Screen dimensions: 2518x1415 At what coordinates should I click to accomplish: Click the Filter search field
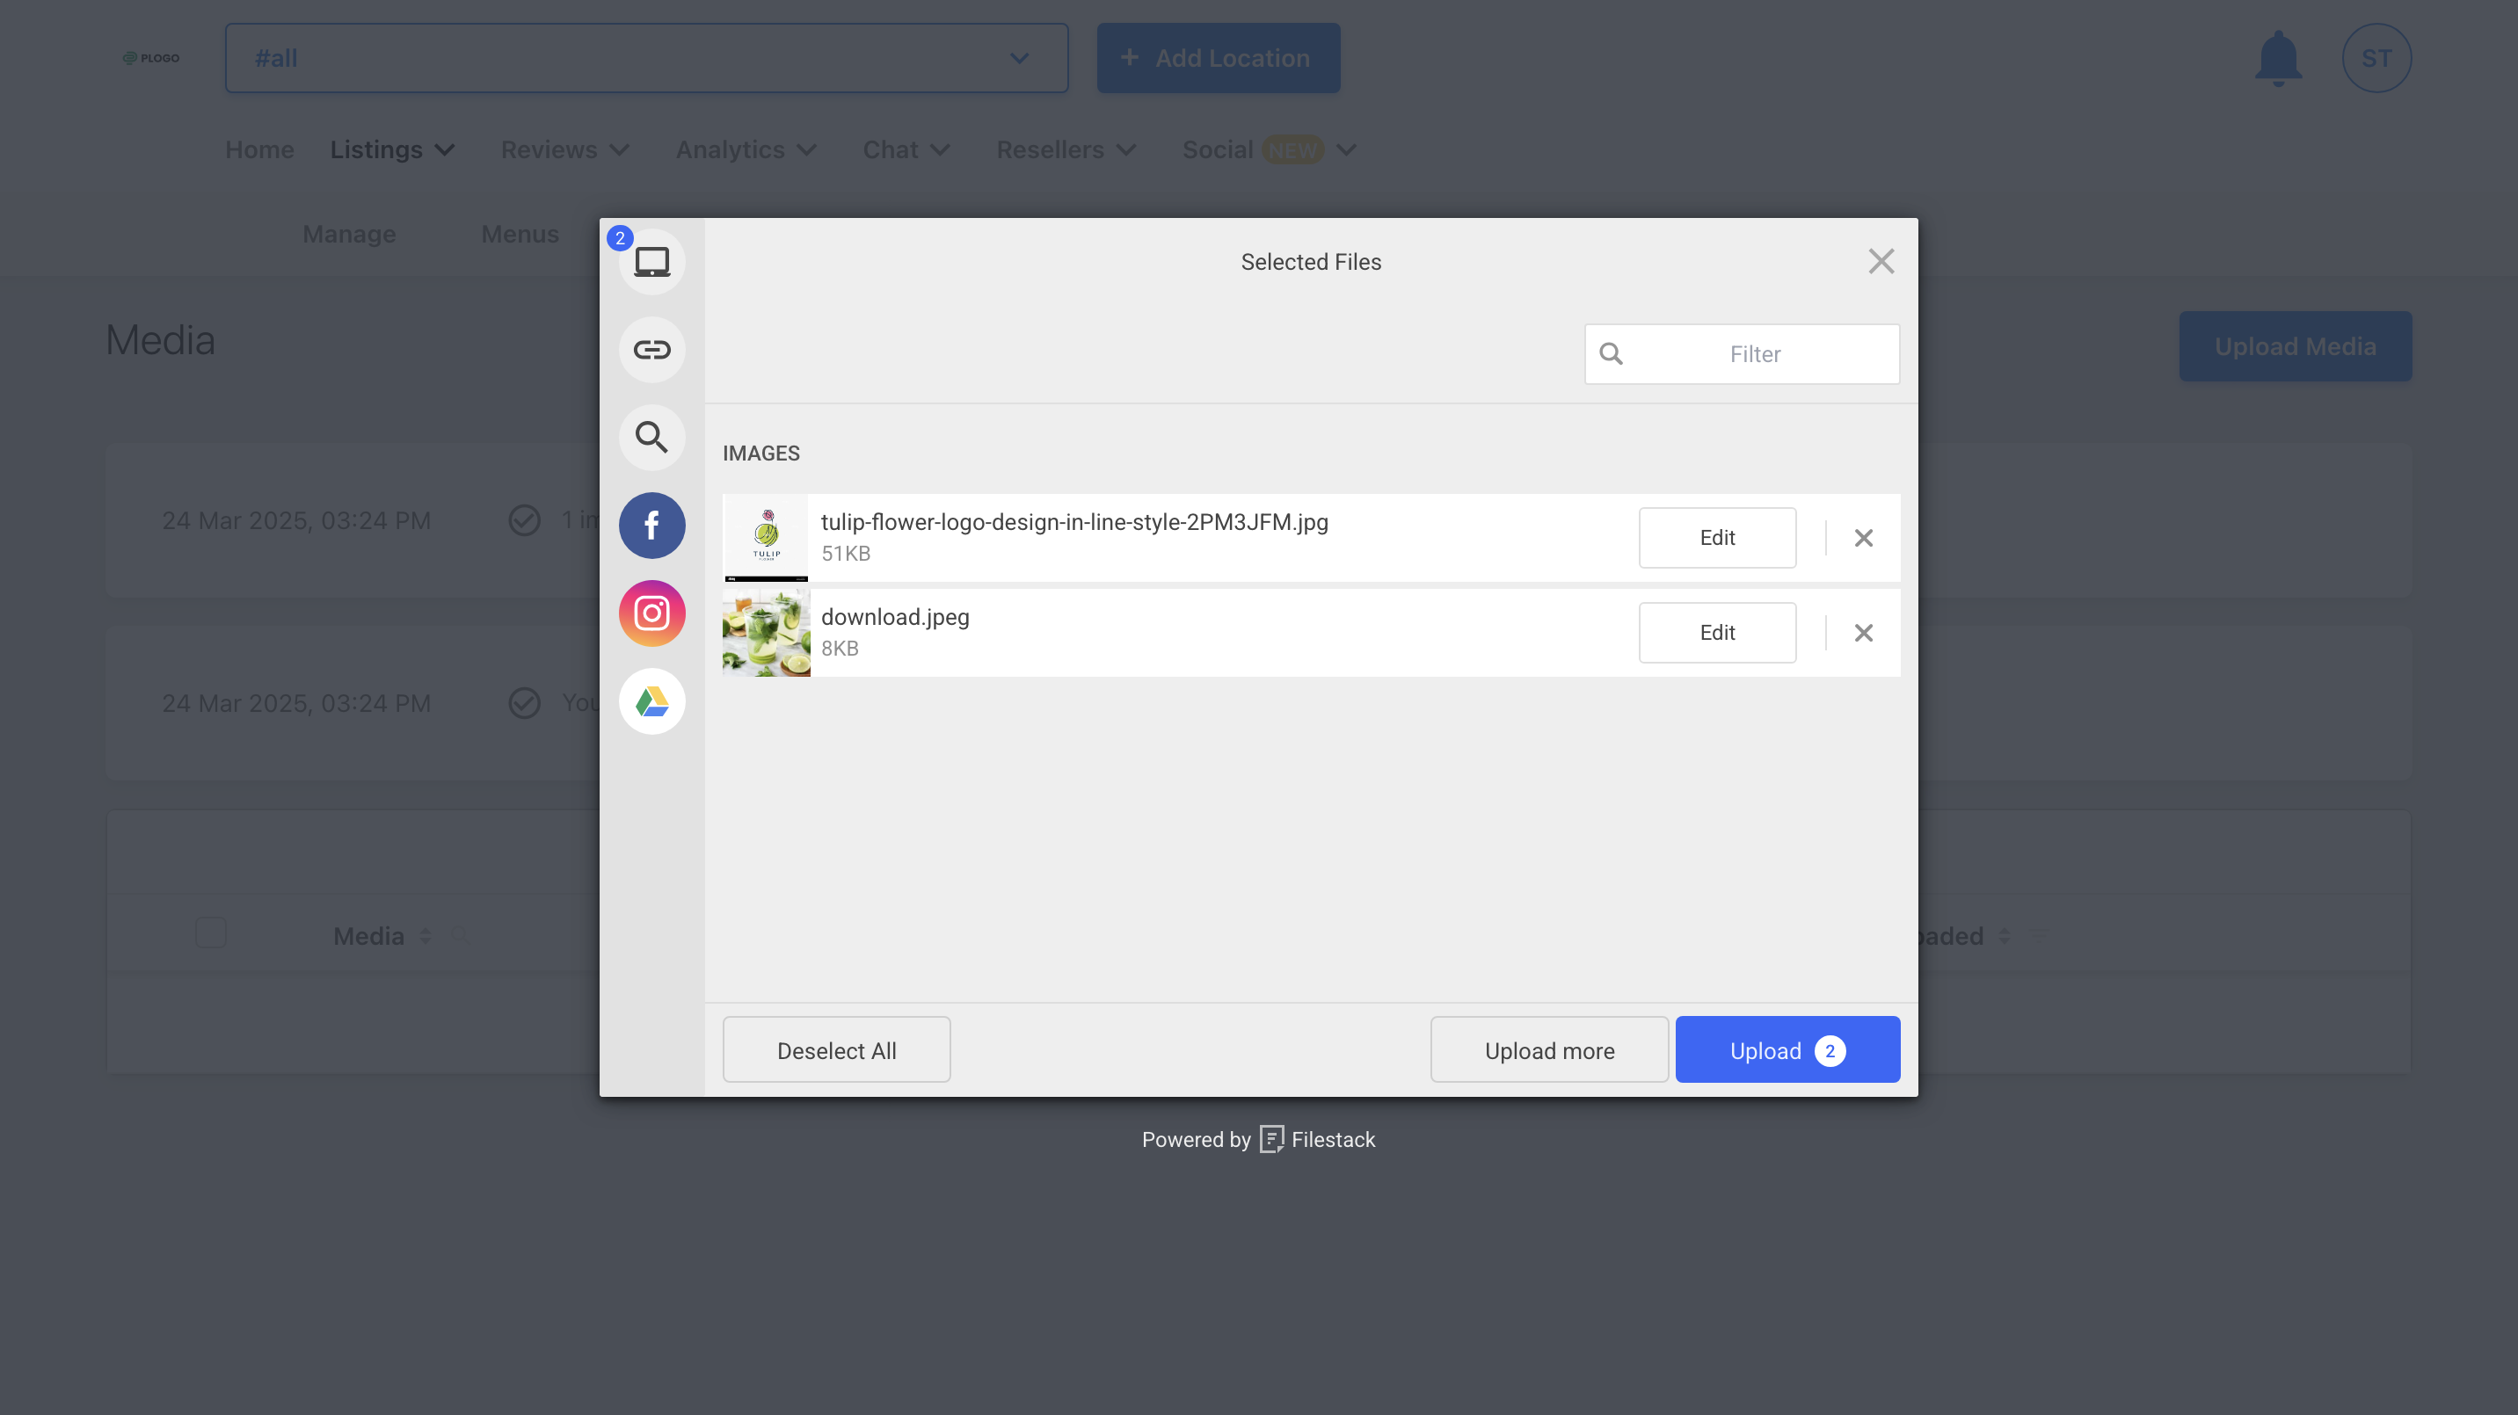(x=1754, y=353)
